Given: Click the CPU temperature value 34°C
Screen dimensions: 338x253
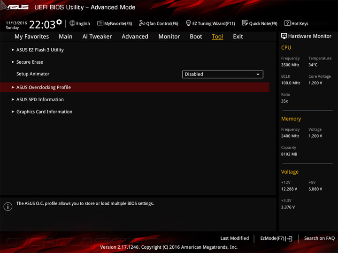Looking at the screenshot, I should click(x=313, y=65).
